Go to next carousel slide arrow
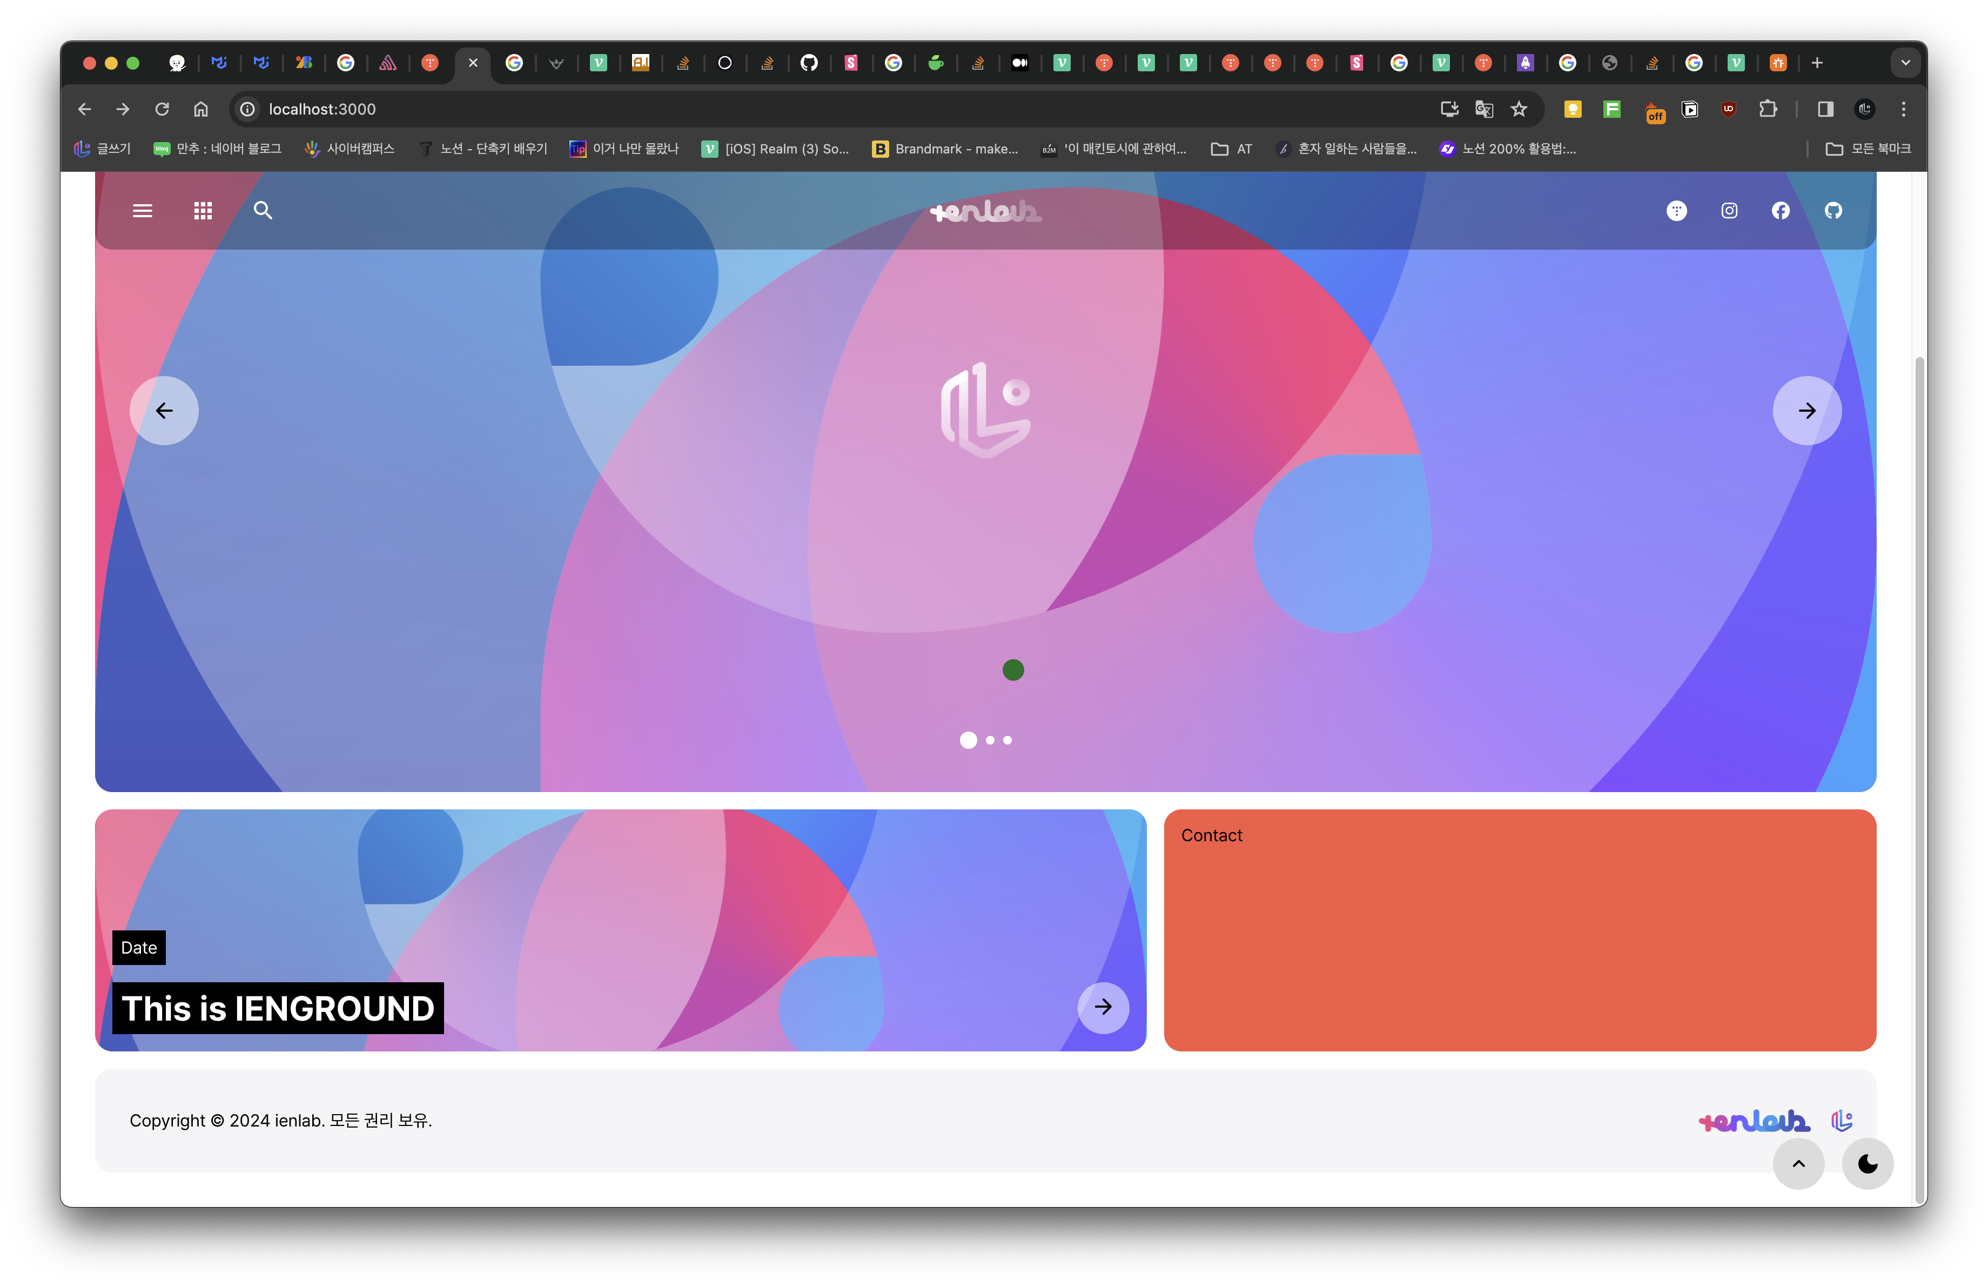Screen dimensions: 1988x1287 [x=1806, y=411]
